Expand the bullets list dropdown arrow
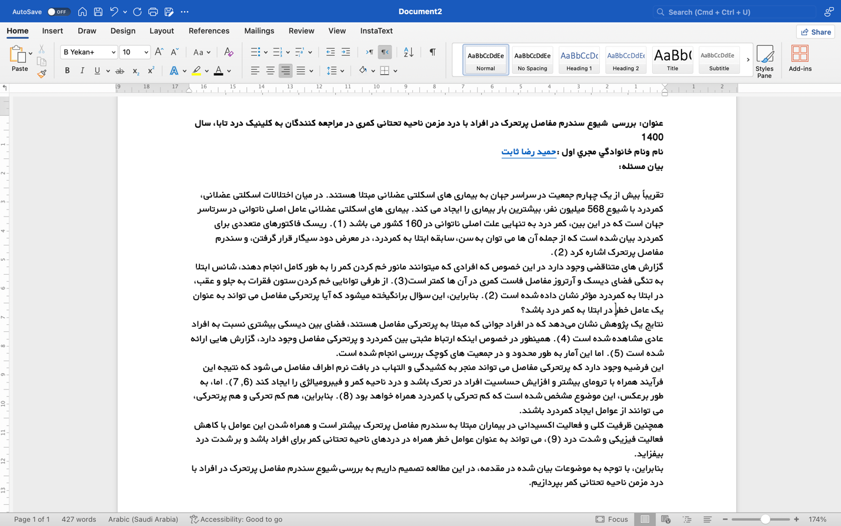The width and height of the screenshot is (841, 526). click(266, 53)
